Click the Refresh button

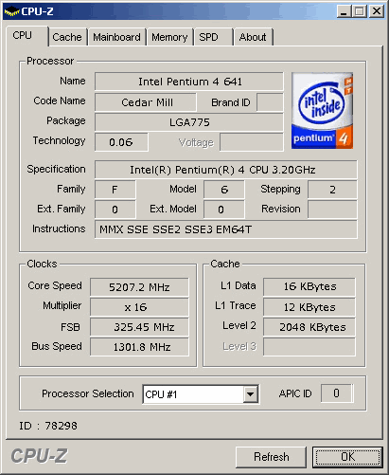[x=271, y=457]
